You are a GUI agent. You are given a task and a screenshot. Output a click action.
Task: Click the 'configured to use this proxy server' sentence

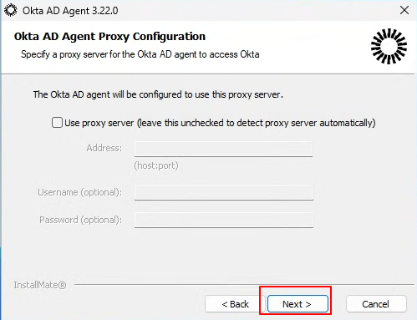tap(158, 94)
